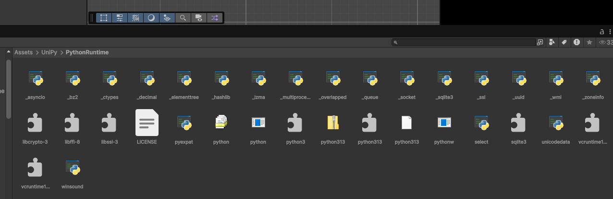Click the Search by Import Log Type icon

click(x=577, y=42)
